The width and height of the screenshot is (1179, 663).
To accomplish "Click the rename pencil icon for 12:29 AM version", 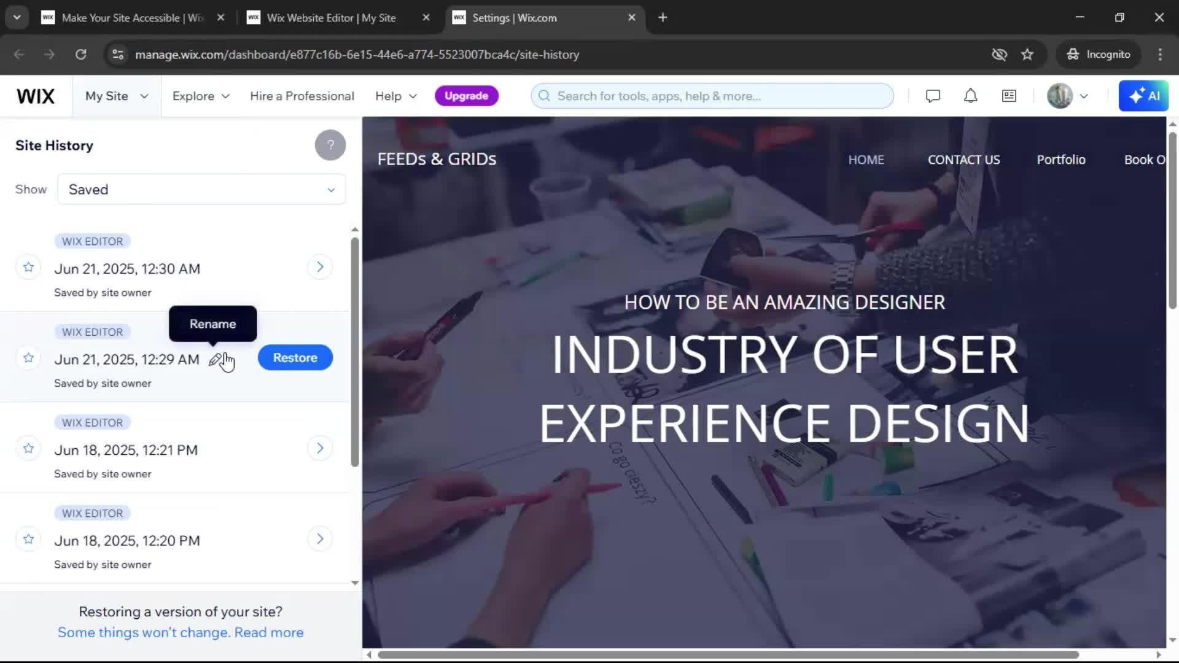I will pyautogui.click(x=215, y=360).
